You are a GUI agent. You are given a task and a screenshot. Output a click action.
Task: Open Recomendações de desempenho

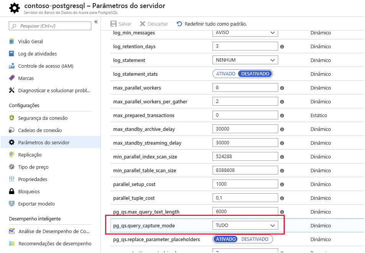(55, 243)
